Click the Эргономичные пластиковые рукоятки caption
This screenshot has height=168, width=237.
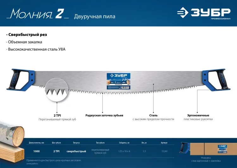198,117
